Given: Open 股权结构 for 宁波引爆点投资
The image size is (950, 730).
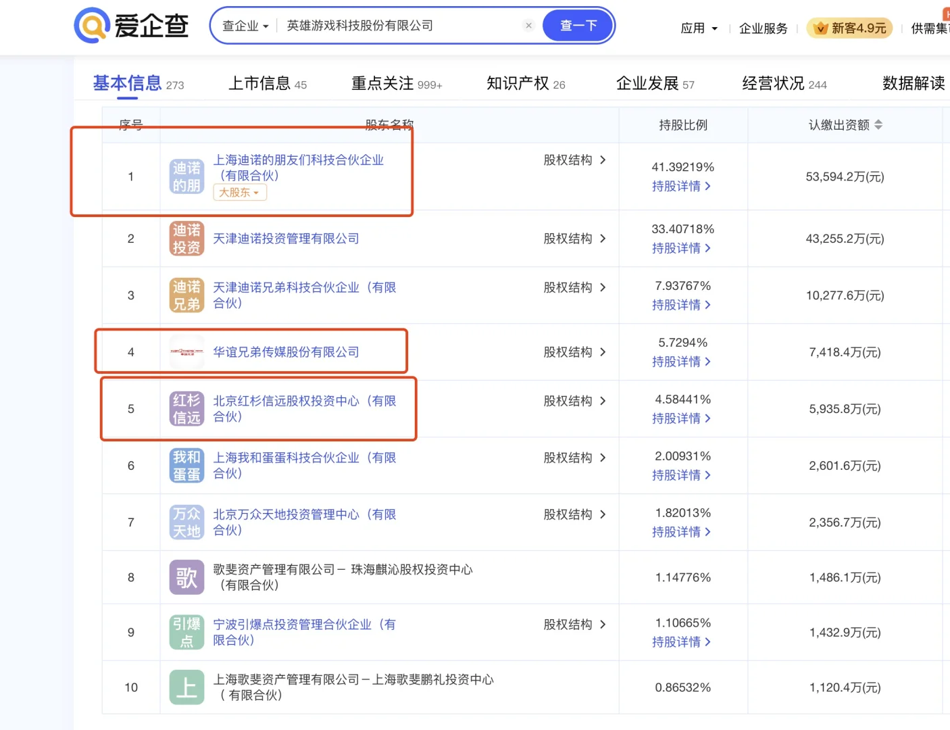Looking at the screenshot, I should click(575, 625).
